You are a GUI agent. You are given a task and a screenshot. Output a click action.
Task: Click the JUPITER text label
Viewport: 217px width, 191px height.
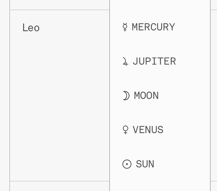pos(154,62)
